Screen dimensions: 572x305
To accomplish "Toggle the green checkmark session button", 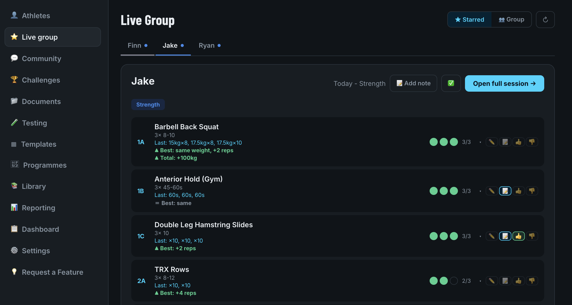I will 451,83.
